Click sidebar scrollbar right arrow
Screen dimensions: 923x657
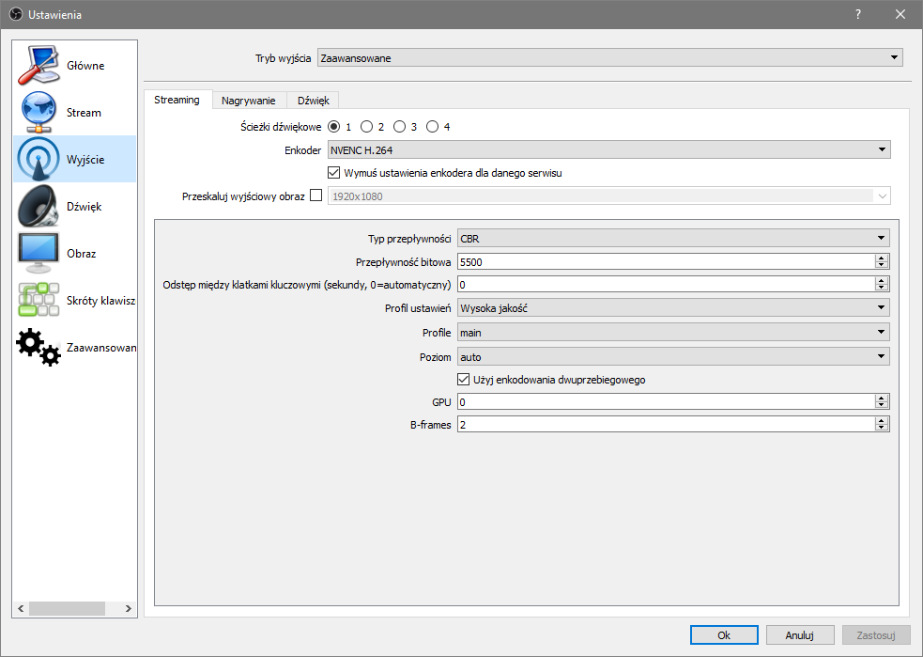click(129, 608)
